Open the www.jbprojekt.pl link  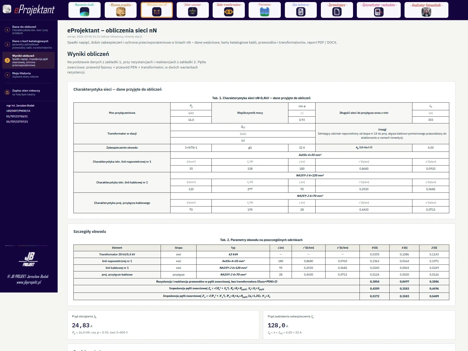29,282
